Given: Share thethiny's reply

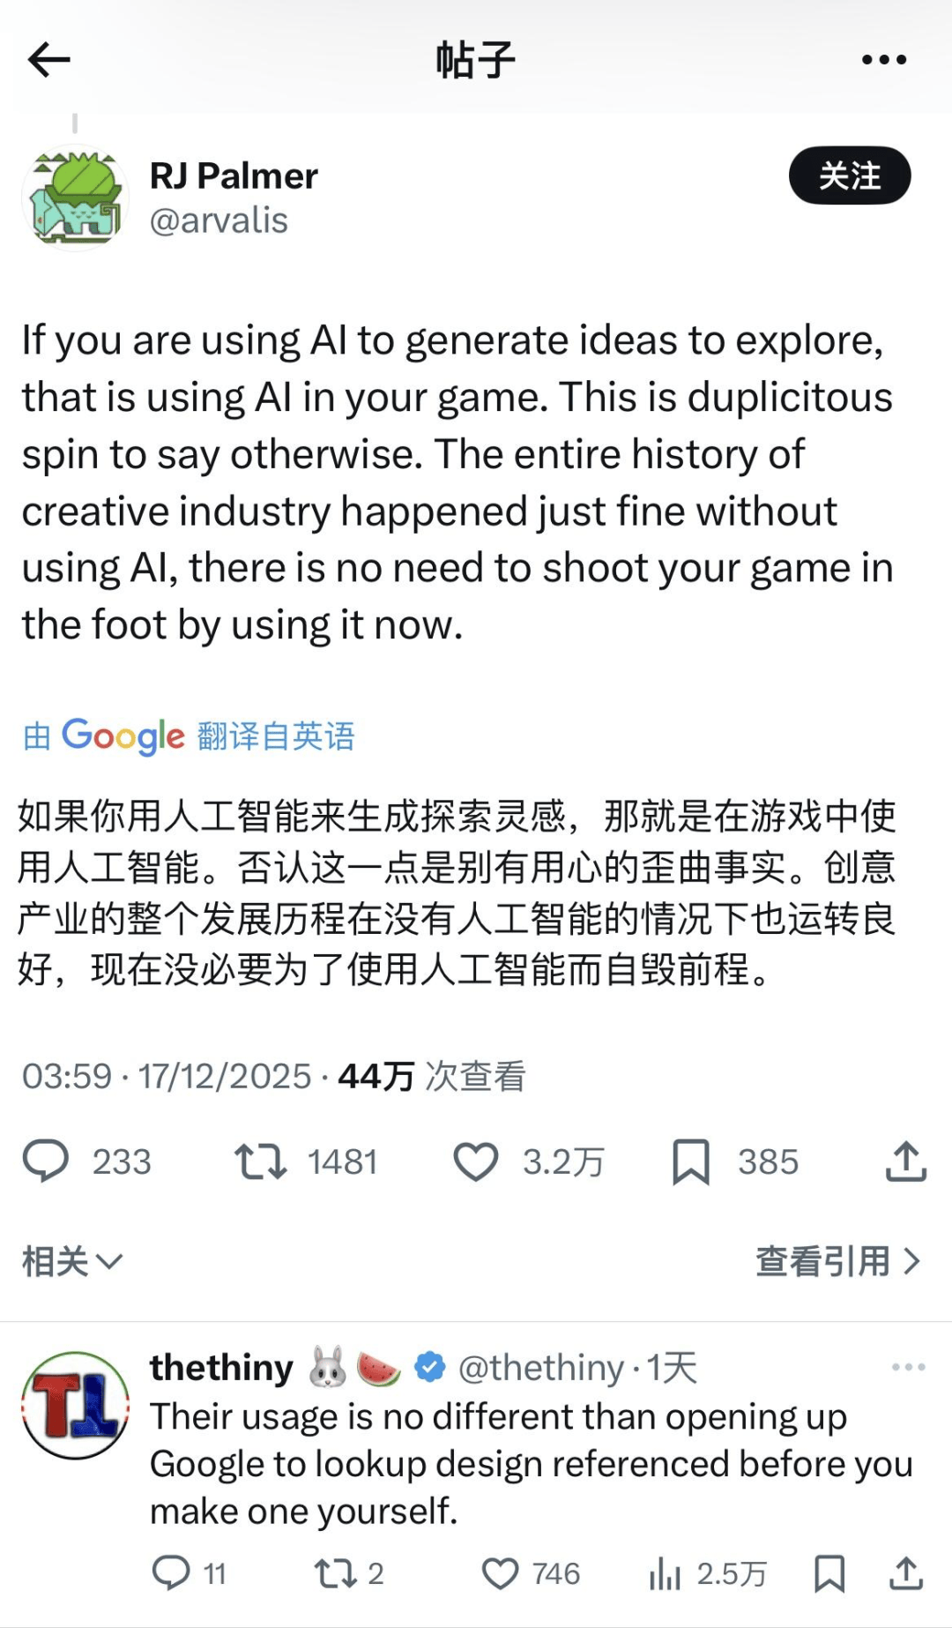Looking at the screenshot, I should 906,1573.
